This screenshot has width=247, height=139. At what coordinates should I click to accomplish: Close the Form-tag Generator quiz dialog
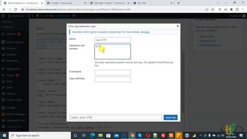[x=178, y=26]
